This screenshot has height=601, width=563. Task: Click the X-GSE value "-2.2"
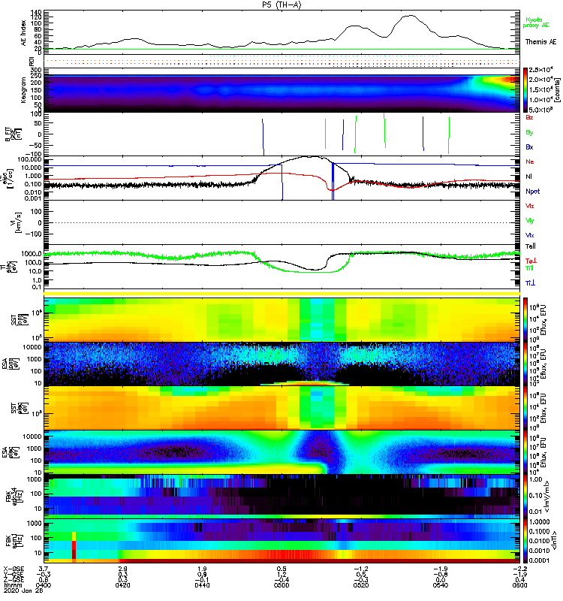click(520, 569)
